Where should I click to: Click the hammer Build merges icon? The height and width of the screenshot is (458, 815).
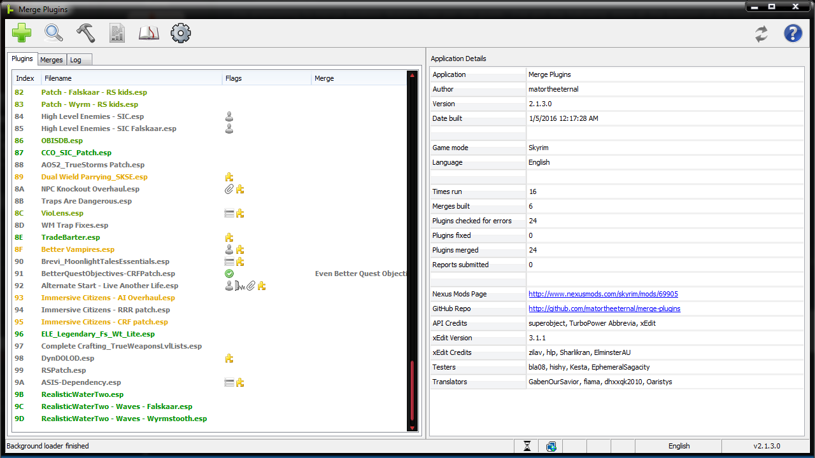pyautogui.click(x=85, y=33)
